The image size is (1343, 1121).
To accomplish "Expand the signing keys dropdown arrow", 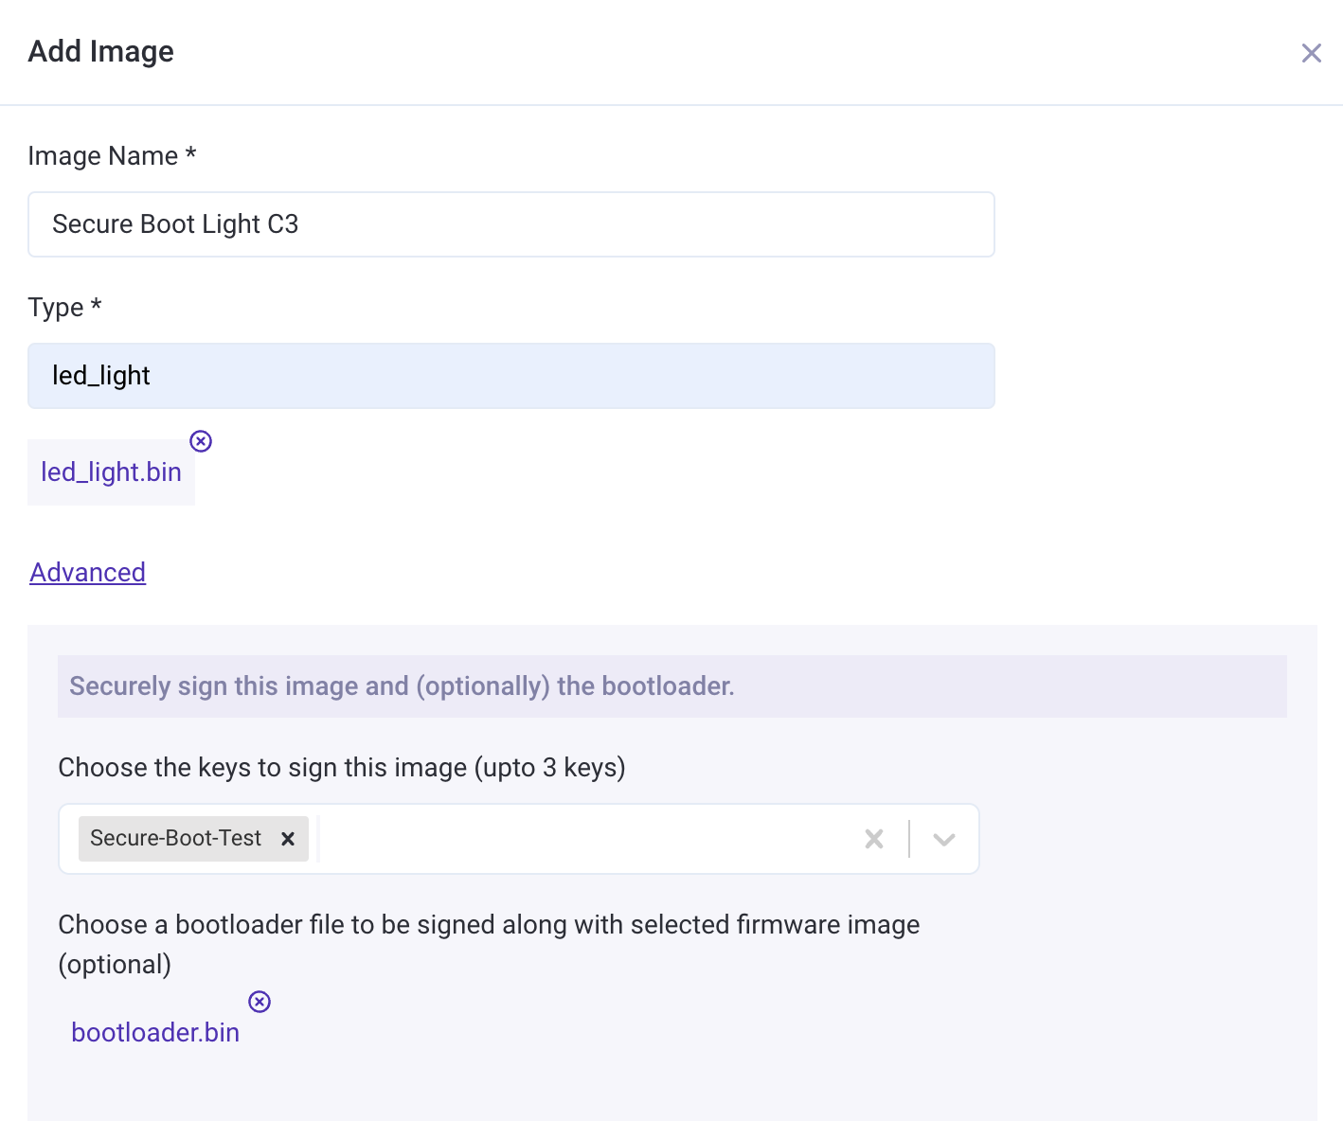I will point(943,839).
